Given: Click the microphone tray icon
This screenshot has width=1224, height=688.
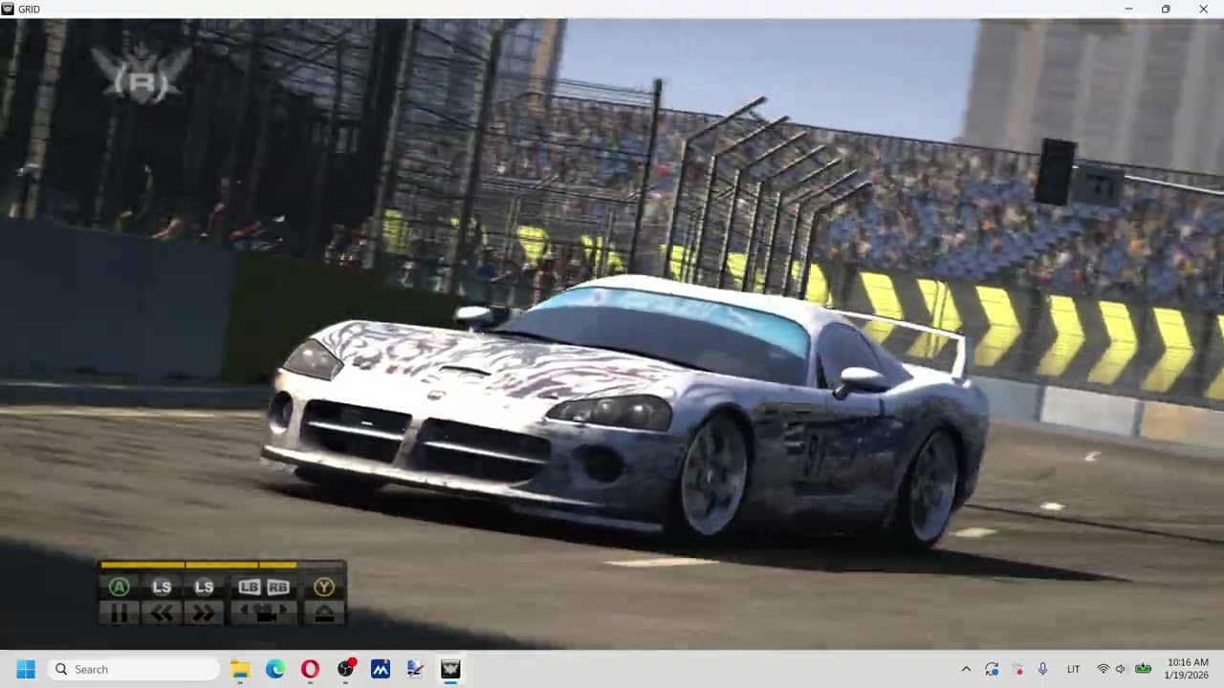Looking at the screenshot, I should (1042, 669).
